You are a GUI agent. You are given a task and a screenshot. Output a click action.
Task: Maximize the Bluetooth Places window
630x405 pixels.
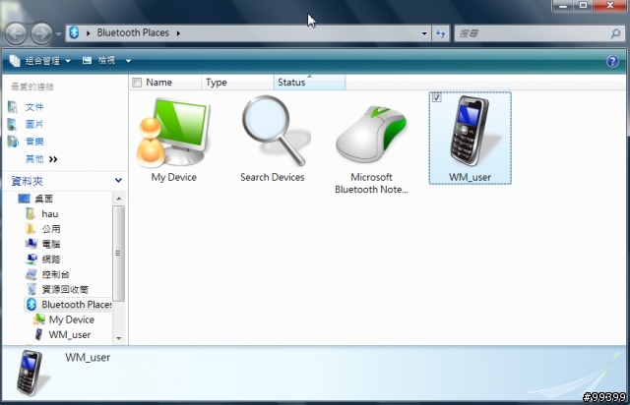[583, 6]
